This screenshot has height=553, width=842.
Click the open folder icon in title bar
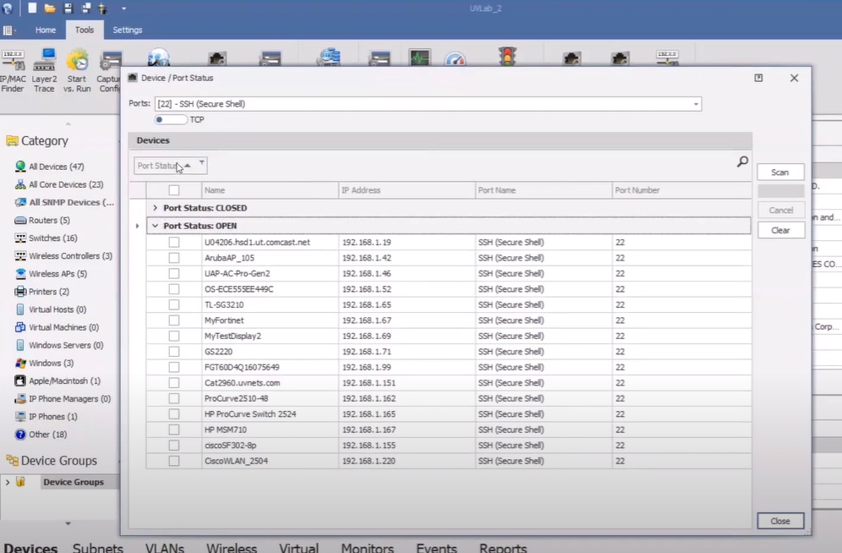click(x=50, y=8)
